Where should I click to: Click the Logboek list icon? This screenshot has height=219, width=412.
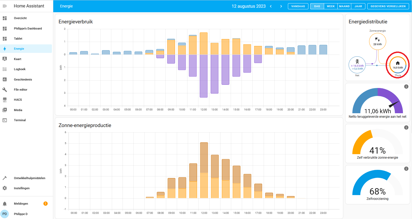tap(5, 69)
